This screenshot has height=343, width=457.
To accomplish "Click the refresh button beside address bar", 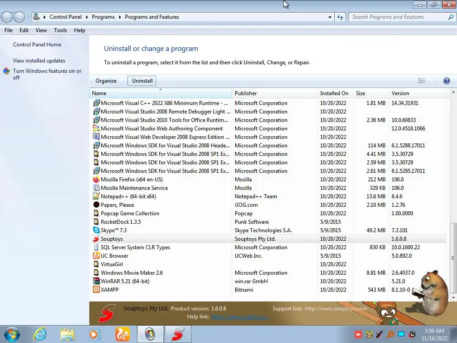I will point(340,17).
